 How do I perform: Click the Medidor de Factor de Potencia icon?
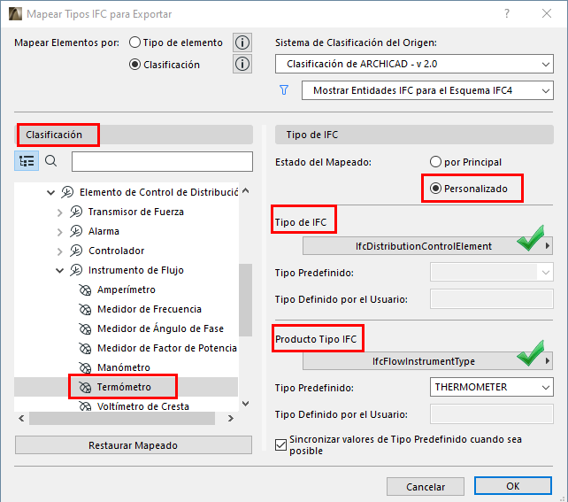click(x=85, y=349)
